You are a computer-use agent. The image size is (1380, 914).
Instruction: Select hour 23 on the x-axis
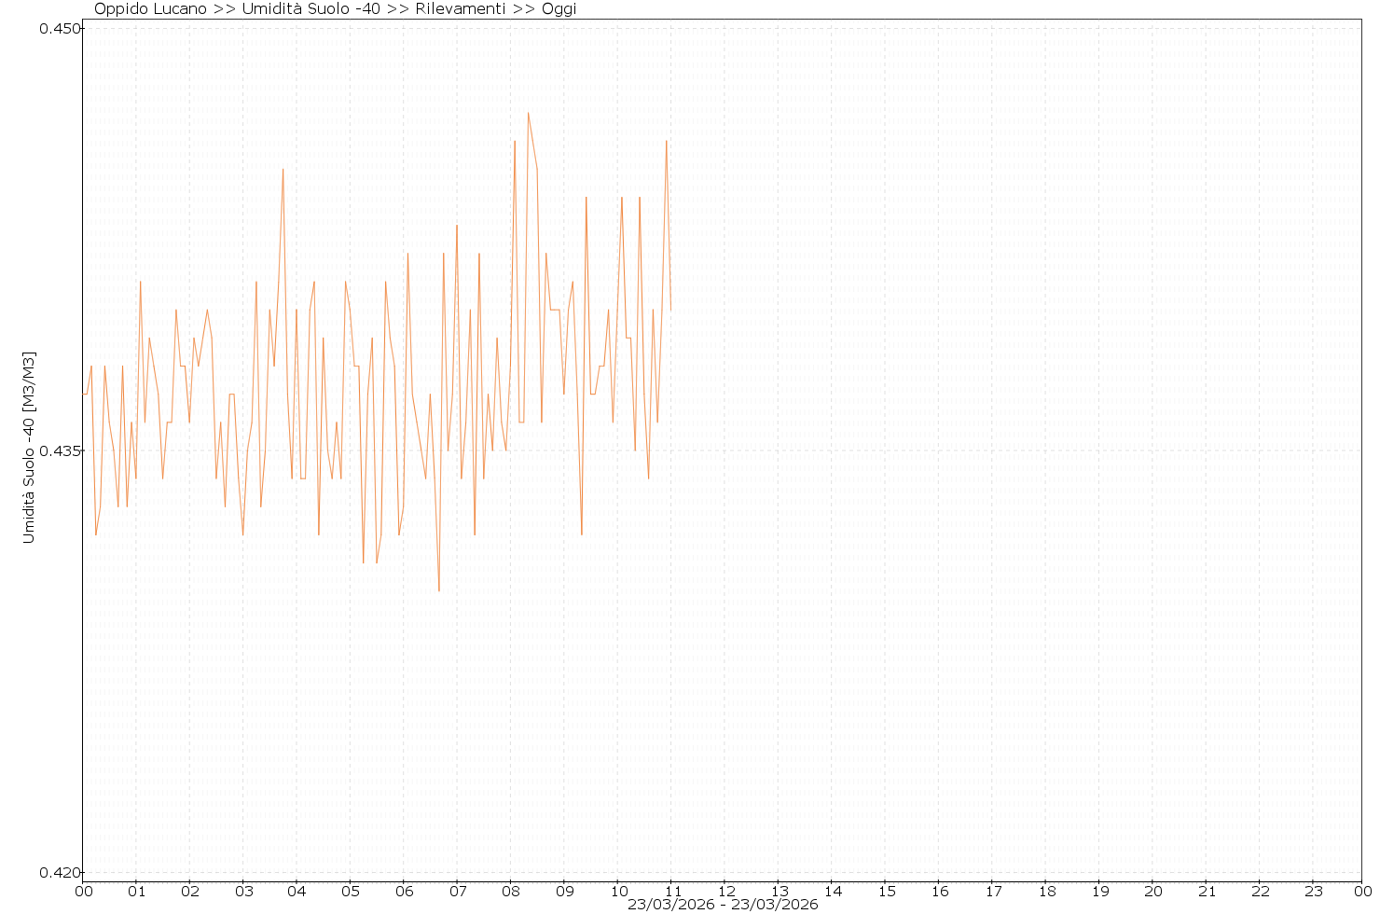coord(1313,891)
